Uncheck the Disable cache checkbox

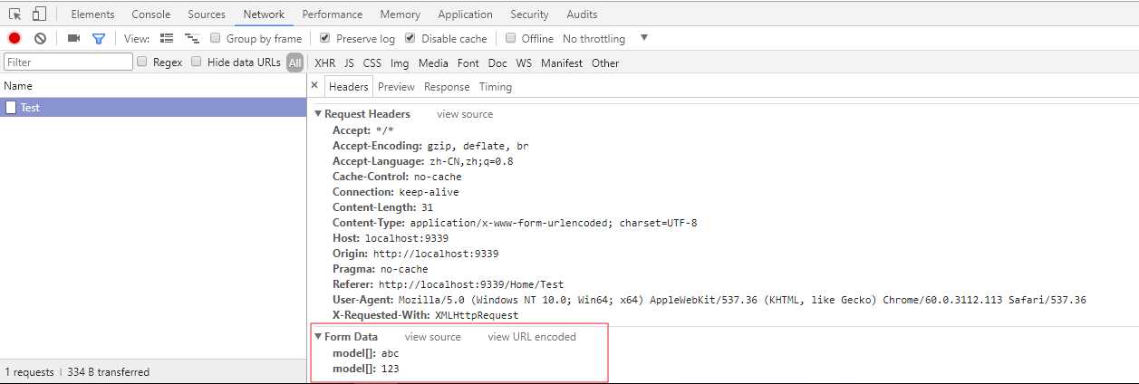click(x=410, y=38)
